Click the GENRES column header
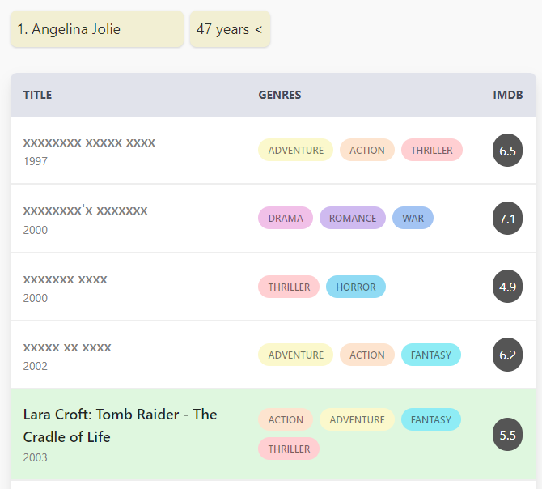Image resolution: width=542 pixels, height=489 pixels. pyautogui.click(x=280, y=95)
